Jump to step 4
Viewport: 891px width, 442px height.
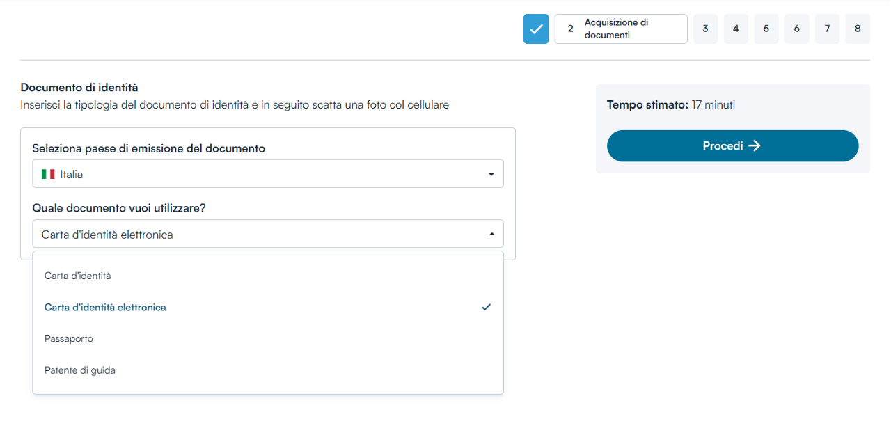736,29
